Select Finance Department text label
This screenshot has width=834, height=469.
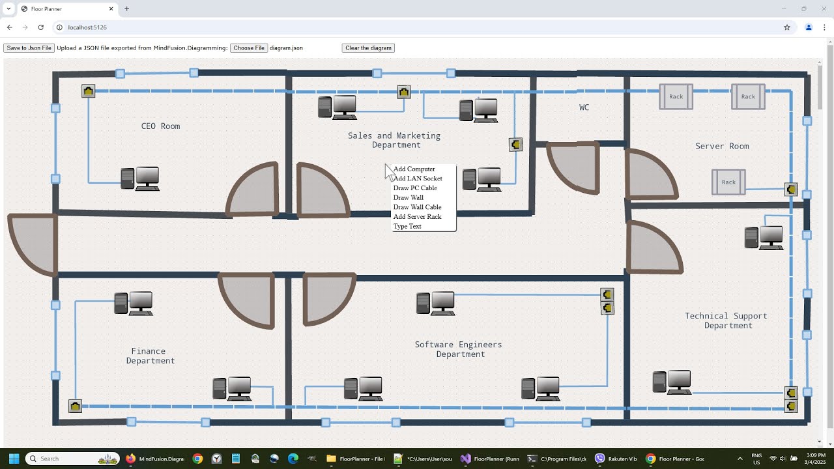(151, 356)
